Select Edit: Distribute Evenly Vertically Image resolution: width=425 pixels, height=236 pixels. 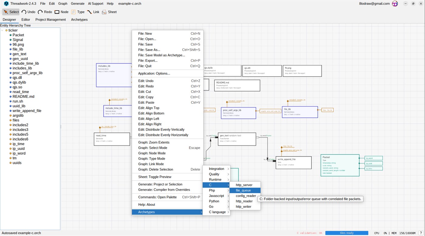pyautogui.click(x=167, y=130)
